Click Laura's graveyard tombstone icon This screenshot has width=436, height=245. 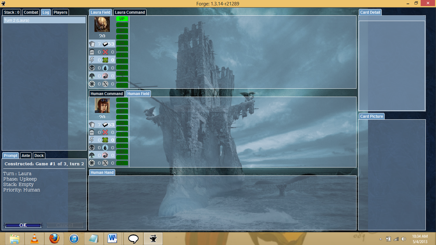pyautogui.click(x=92, y=52)
